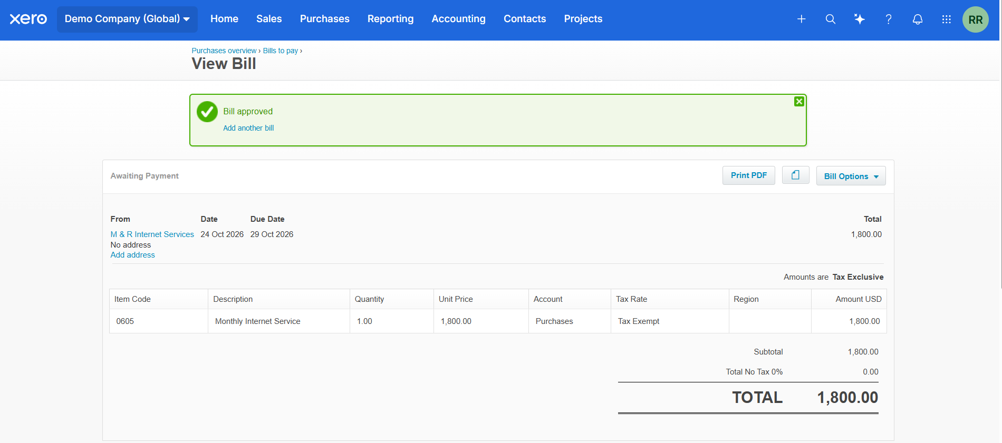Open the Contacts menu
This screenshot has height=443, width=1002.
pyautogui.click(x=525, y=19)
